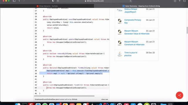
Task: Toggle the Safari sidebar panel icon
Action: pyautogui.click(x=14, y=1)
